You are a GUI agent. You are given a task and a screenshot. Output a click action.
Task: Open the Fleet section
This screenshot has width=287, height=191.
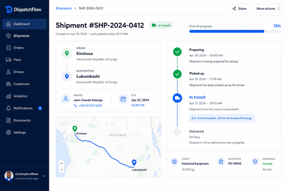click(25, 59)
